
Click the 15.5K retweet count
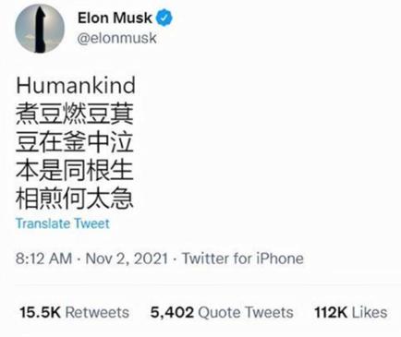(x=40, y=312)
